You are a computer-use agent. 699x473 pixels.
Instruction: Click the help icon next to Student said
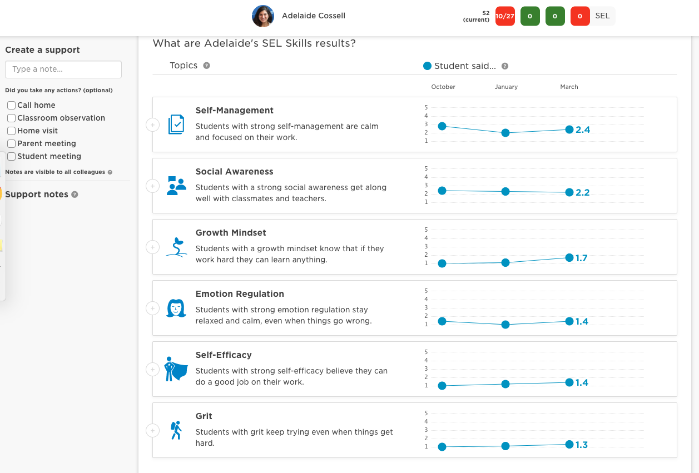pyautogui.click(x=505, y=66)
